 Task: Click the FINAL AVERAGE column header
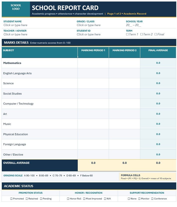click(158, 52)
